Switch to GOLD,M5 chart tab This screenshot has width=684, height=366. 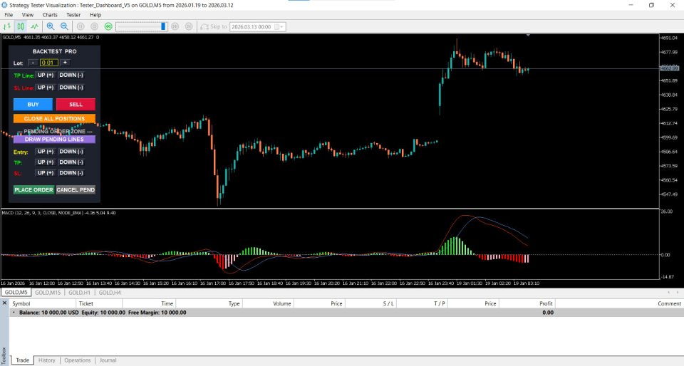coord(16,293)
